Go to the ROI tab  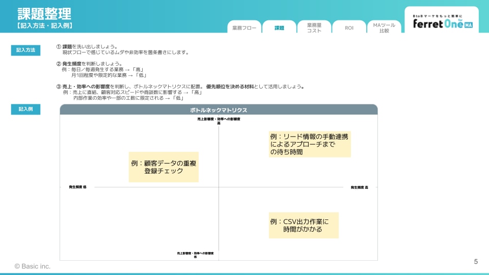tap(349, 28)
